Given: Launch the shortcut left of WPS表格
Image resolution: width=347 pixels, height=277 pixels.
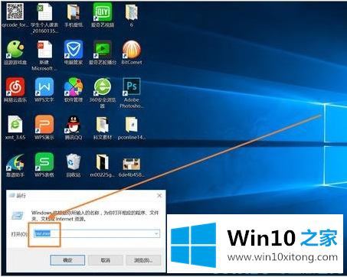Looking at the screenshot, I should (x=15, y=165).
